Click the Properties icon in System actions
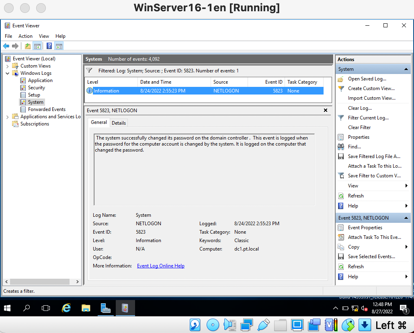414x333 pixels. [341, 137]
